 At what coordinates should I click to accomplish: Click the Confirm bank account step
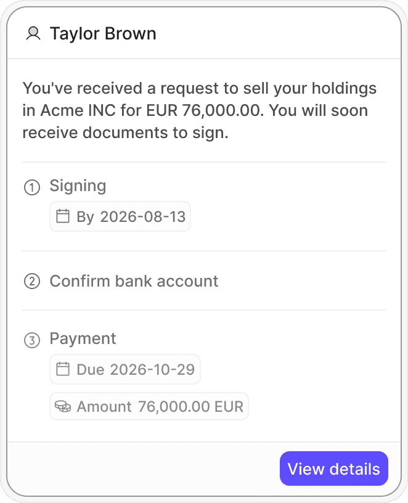134,281
